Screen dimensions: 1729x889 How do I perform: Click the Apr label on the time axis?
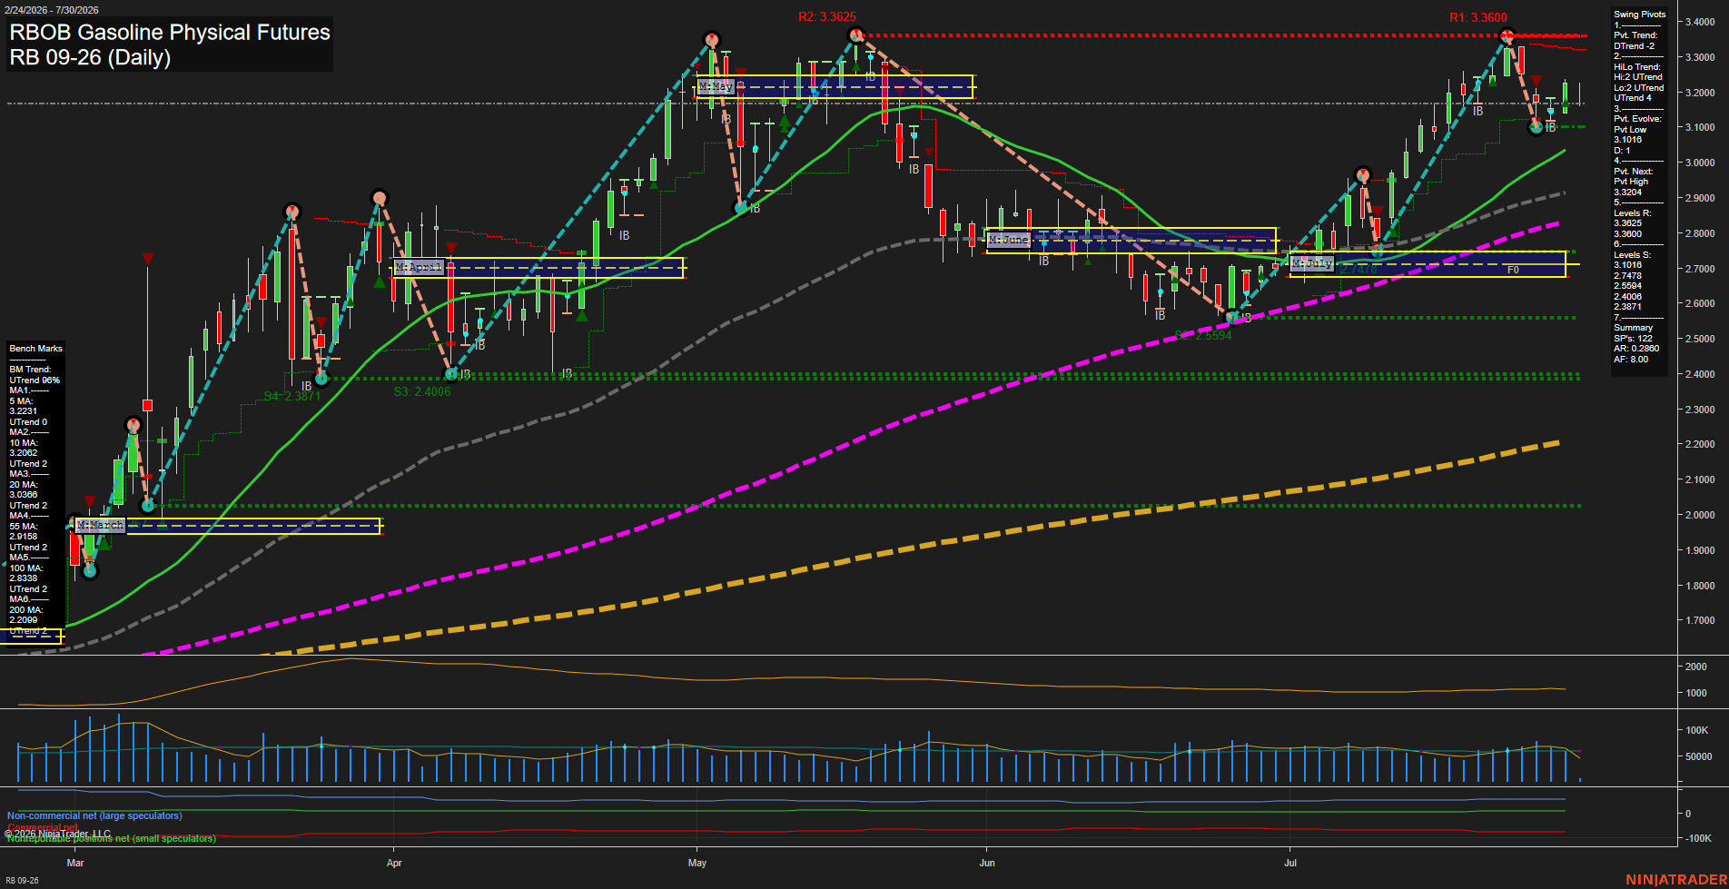coord(394,863)
